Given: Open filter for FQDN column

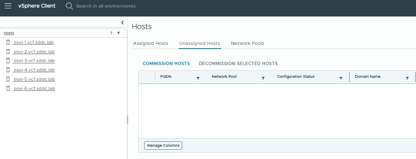Looking at the screenshot, I should coord(198,78).
